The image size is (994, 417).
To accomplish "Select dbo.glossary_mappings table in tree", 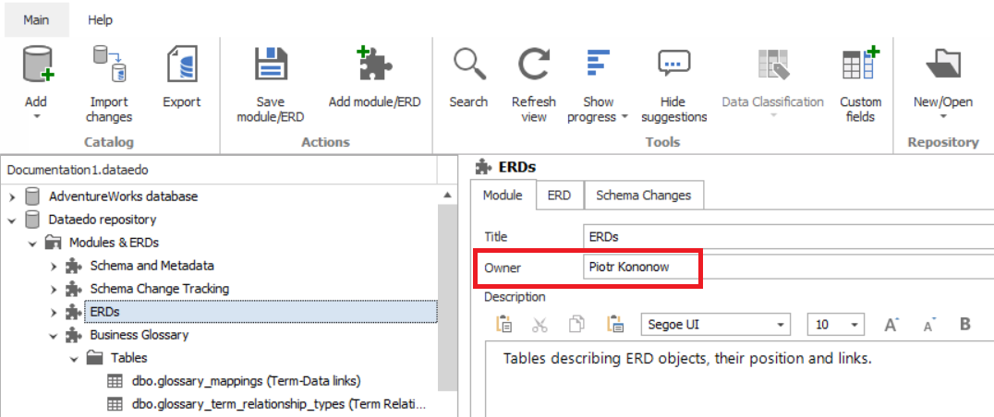I will pos(246,381).
